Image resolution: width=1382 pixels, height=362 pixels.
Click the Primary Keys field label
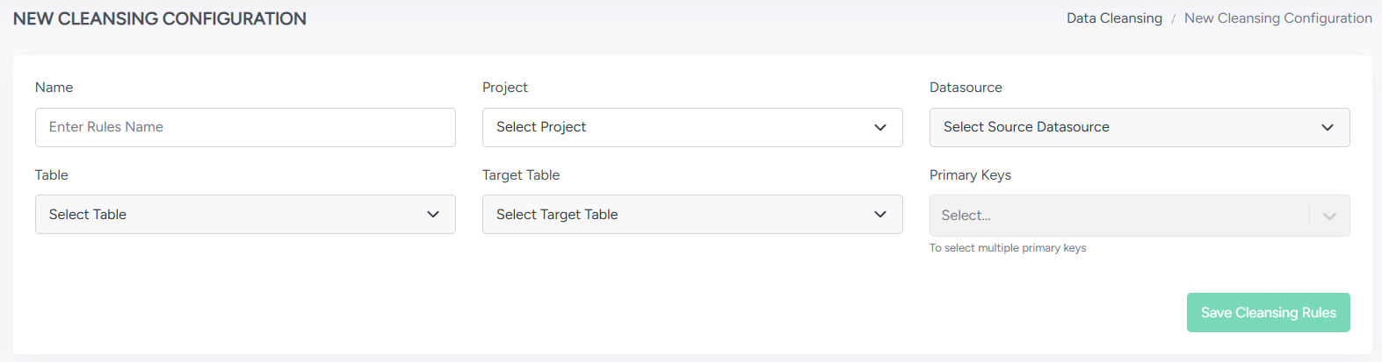[x=970, y=175]
